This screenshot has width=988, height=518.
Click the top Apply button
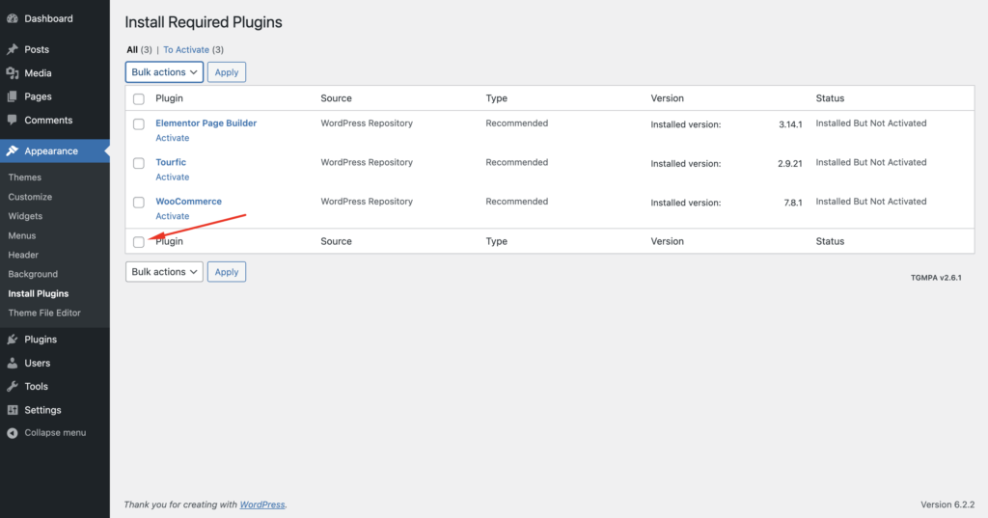pos(227,71)
